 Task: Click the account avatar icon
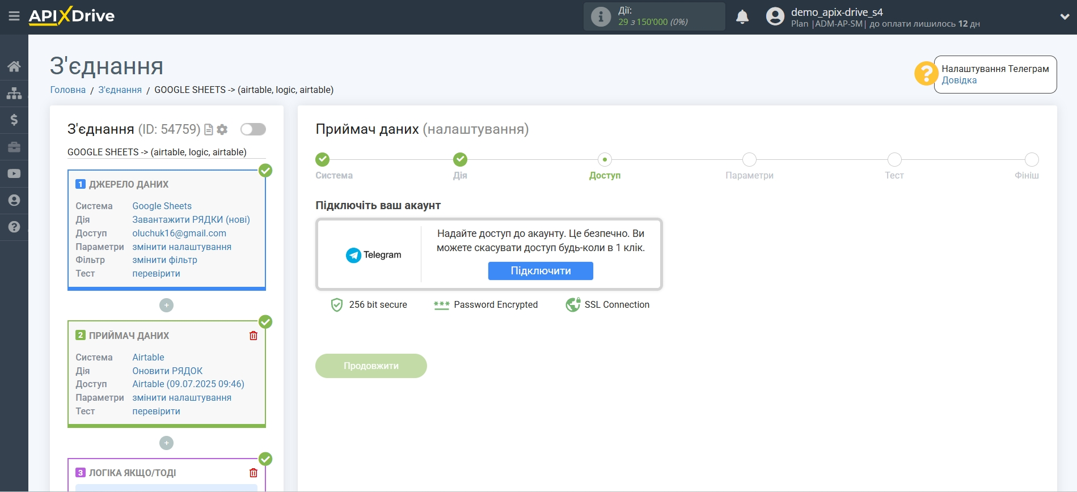click(x=775, y=16)
